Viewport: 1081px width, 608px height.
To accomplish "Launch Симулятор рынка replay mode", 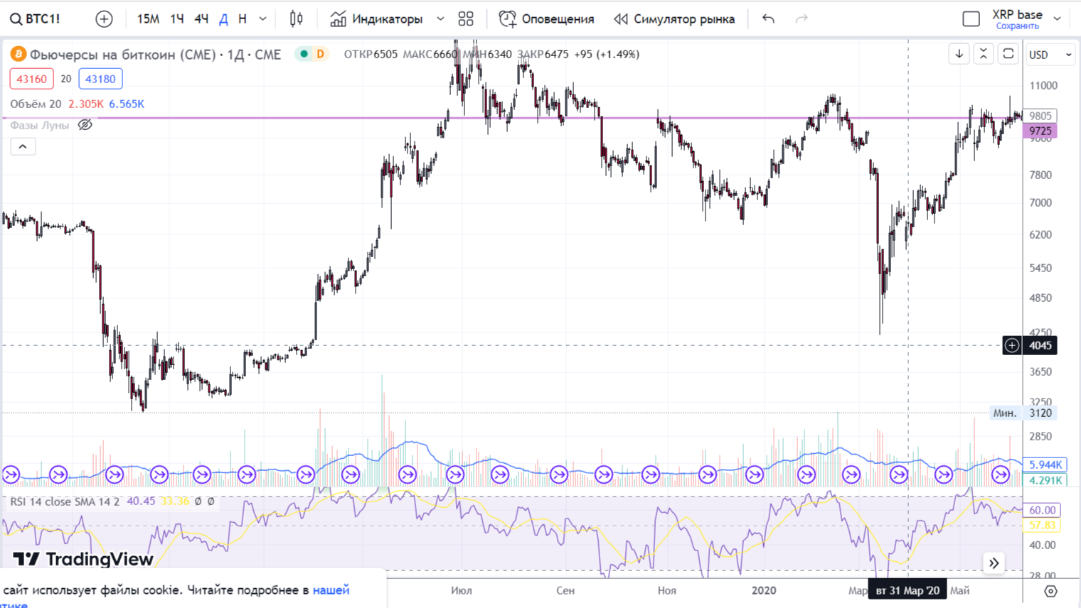I will 674,18.
